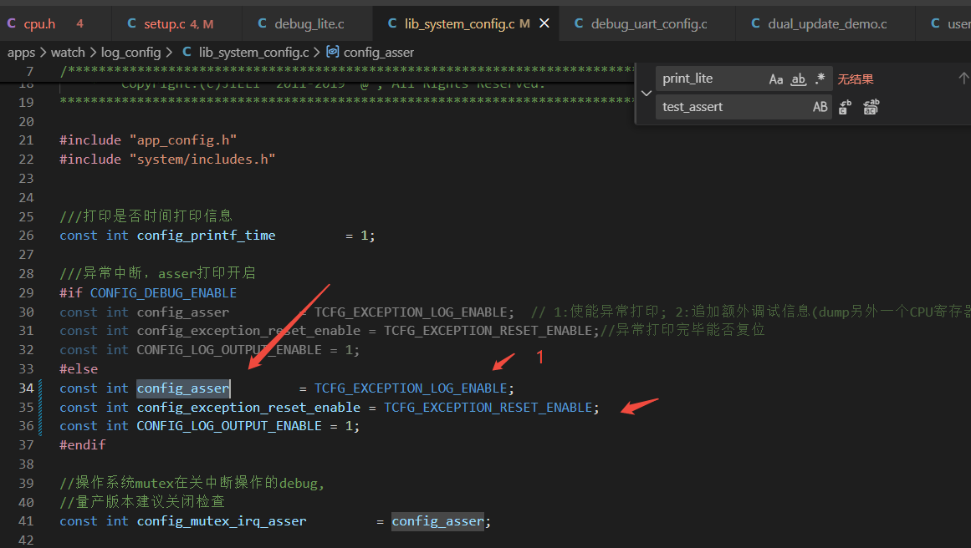This screenshot has width=971, height=548.
Task: Click the #endif directive
Action: tap(82, 445)
